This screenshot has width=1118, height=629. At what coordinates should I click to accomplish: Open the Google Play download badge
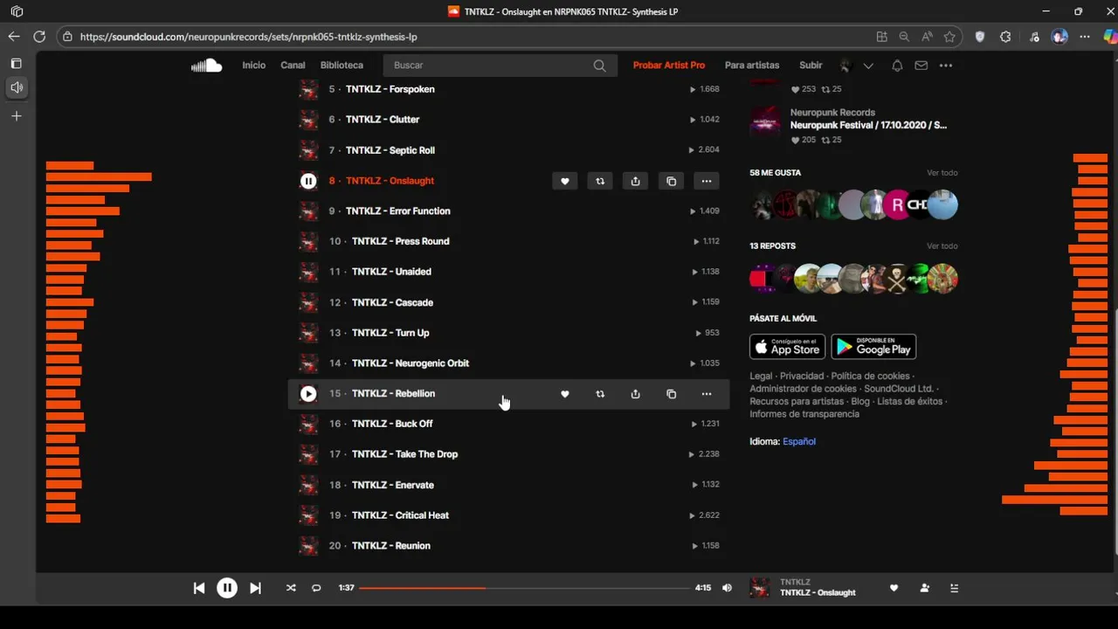(x=873, y=347)
